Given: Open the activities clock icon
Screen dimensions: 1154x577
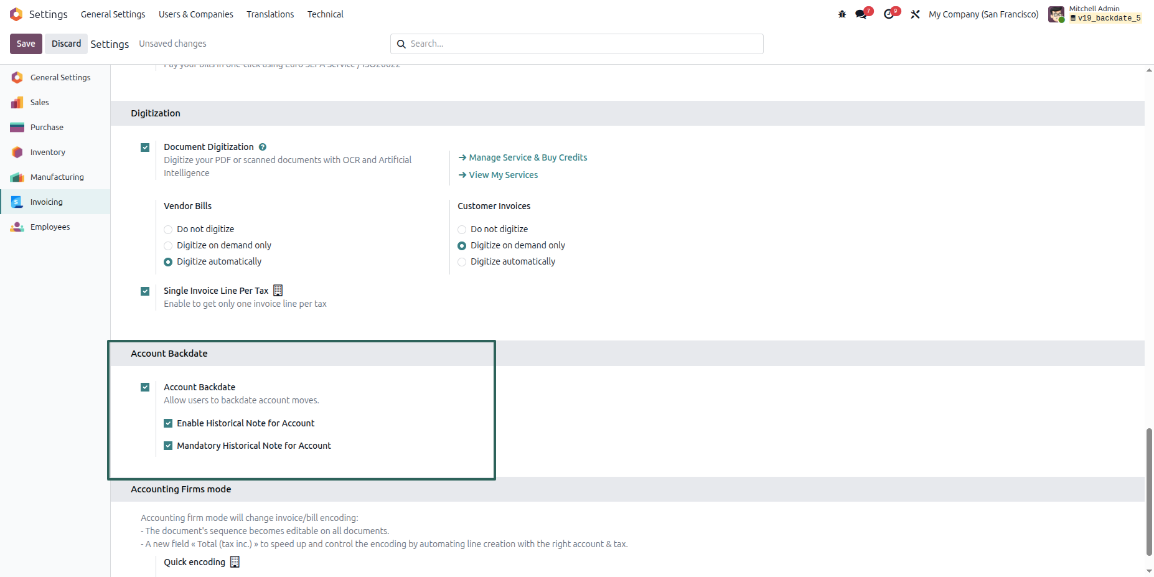Looking at the screenshot, I should (x=889, y=14).
